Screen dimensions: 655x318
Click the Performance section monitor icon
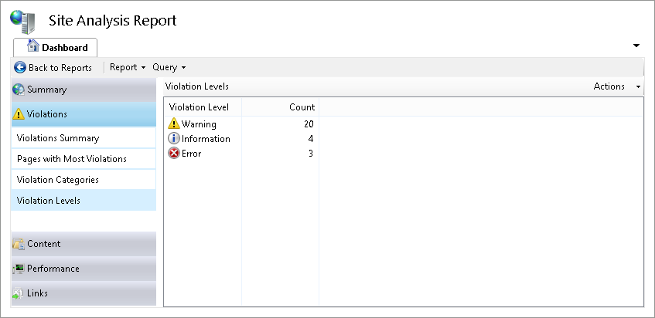pyautogui.click(x=19, y=269)
